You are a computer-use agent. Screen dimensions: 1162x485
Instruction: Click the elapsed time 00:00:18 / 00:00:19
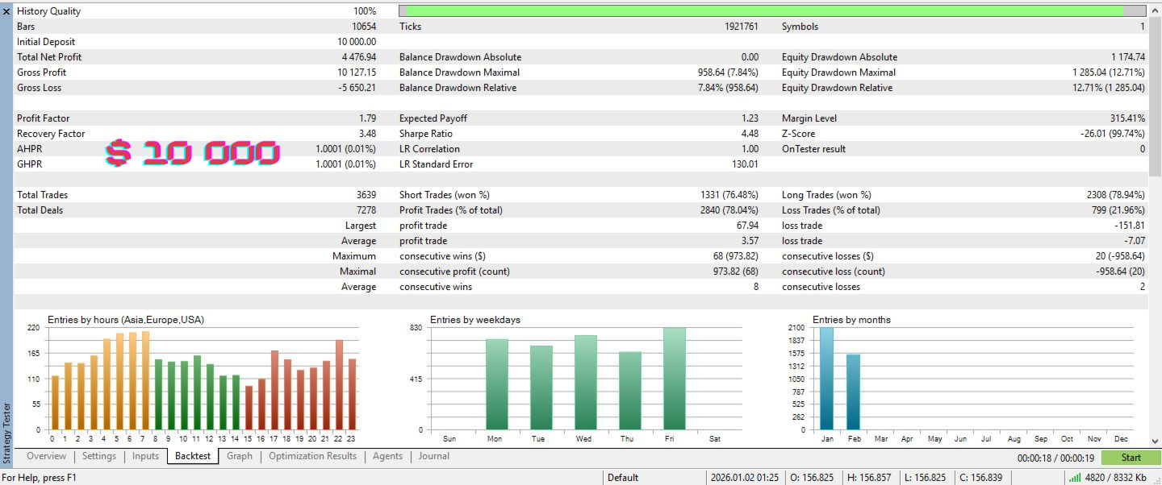pyautogui.click(x=1056, y=458)
